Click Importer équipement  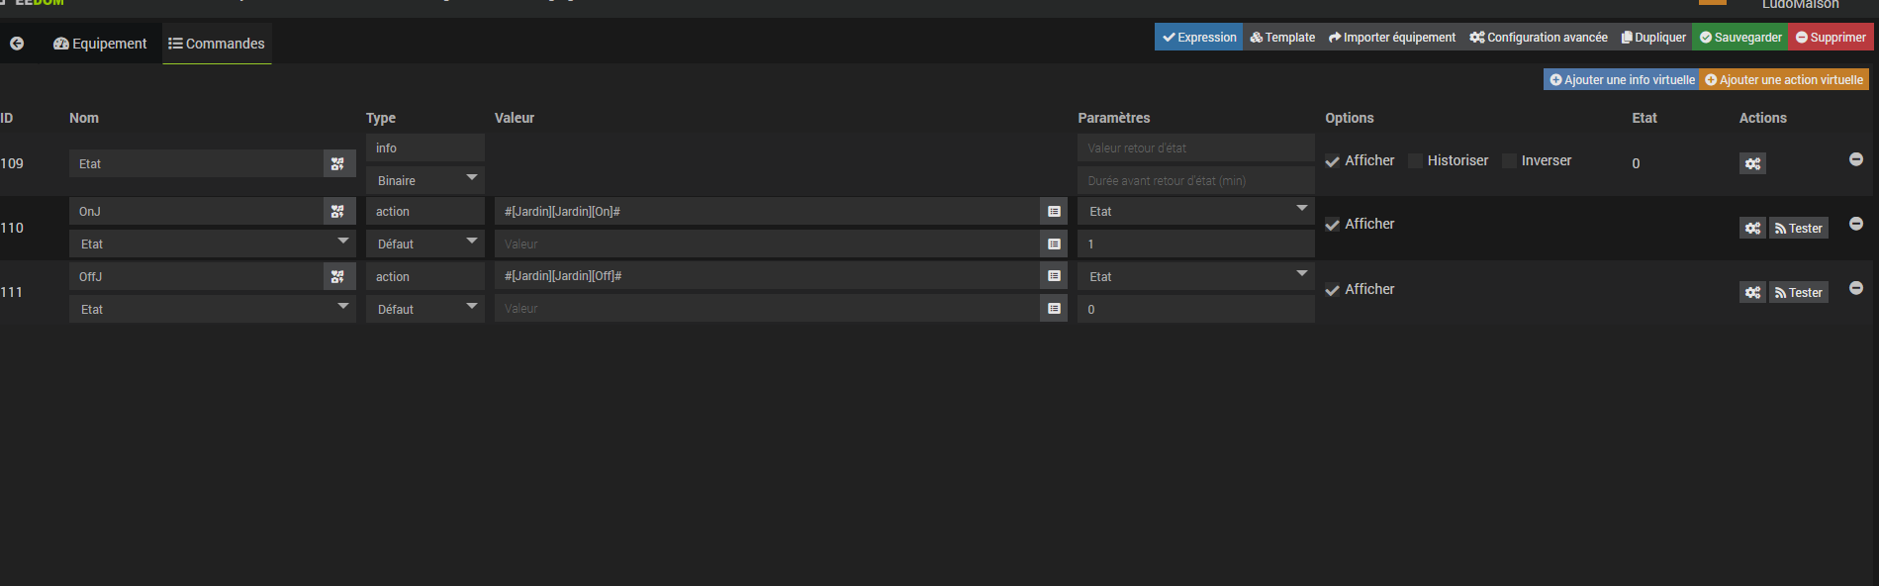(x=1392, y=38)
